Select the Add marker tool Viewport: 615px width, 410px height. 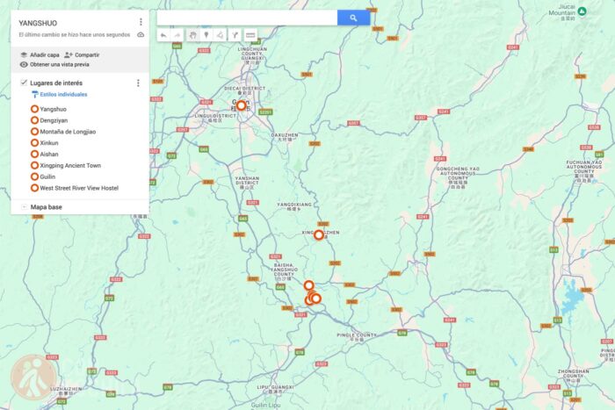click(206, 35)
